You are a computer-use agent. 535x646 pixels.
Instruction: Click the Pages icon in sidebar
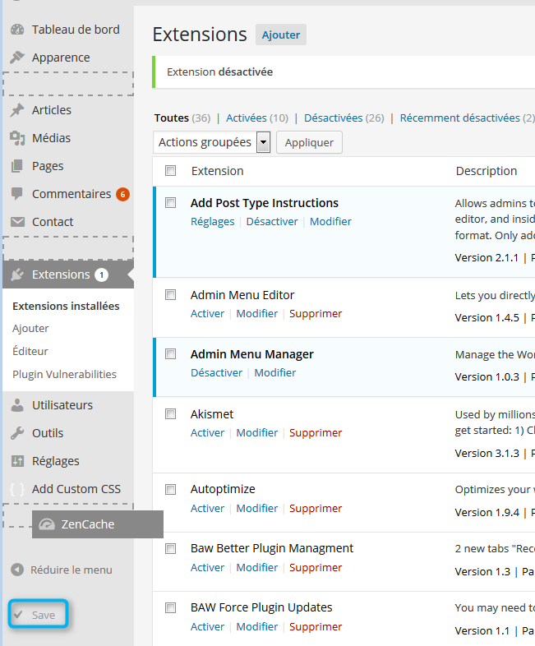(x=17, y=166)
